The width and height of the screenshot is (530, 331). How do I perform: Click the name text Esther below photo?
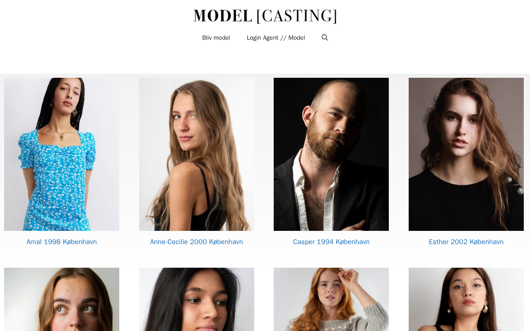tap(439, 242)
